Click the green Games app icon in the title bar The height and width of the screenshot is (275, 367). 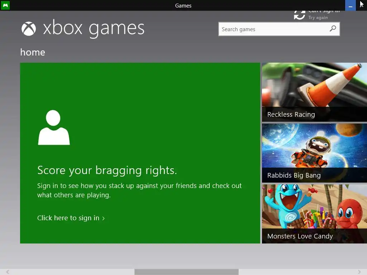pyautogui.click(x=5, y=5)
